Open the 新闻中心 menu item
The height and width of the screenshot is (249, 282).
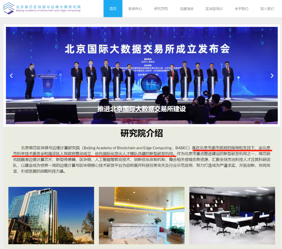[135, 9]
